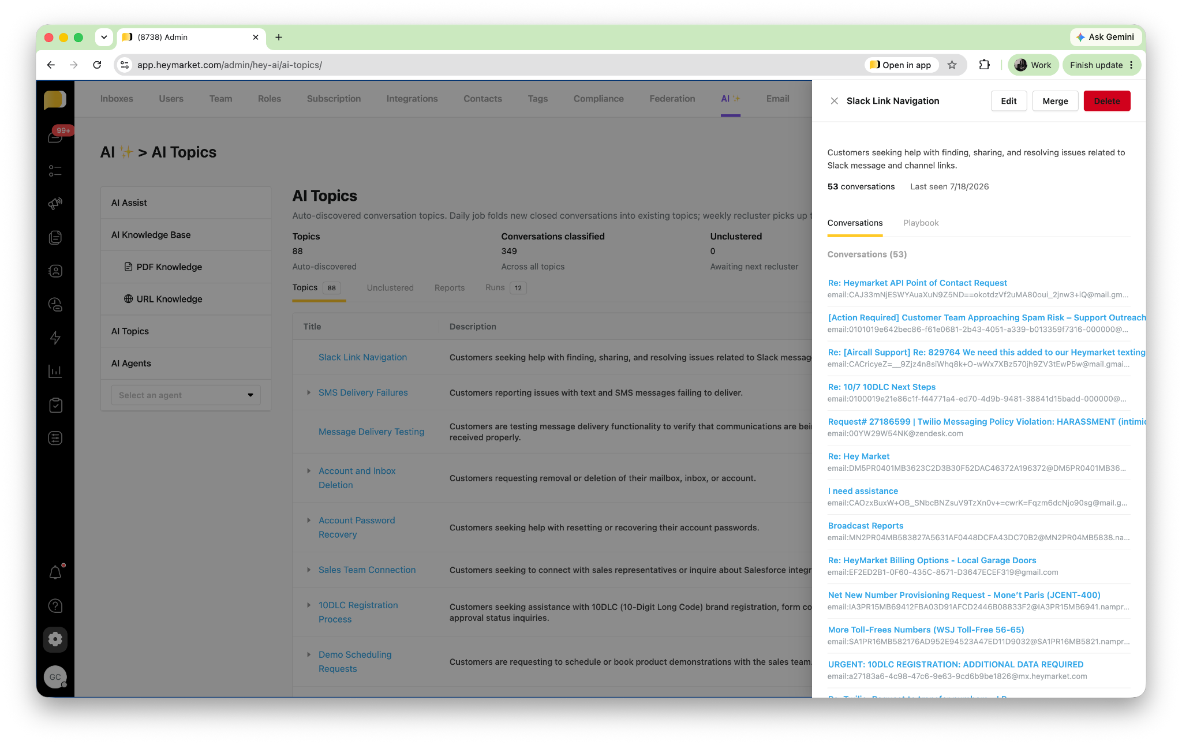Close the Slack Link Navigation panel
The width and height of the screenshot is (1182, 745).
835,101
